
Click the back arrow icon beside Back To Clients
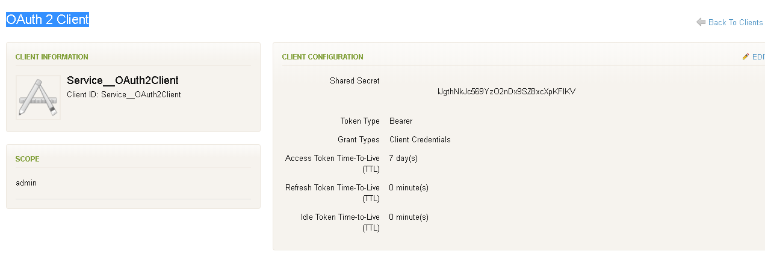tap(701, 22)
